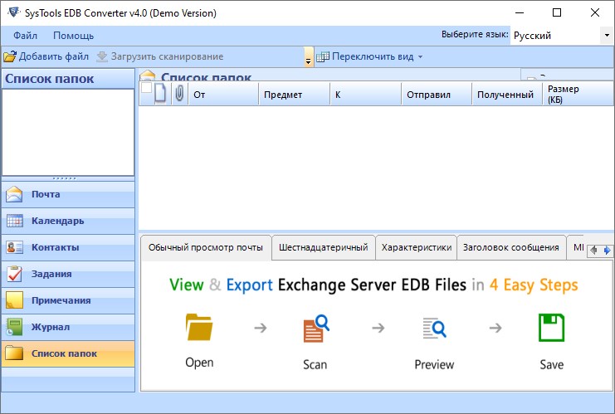Sort by the К column header
The image size is (615, 414).
point(365,95)
